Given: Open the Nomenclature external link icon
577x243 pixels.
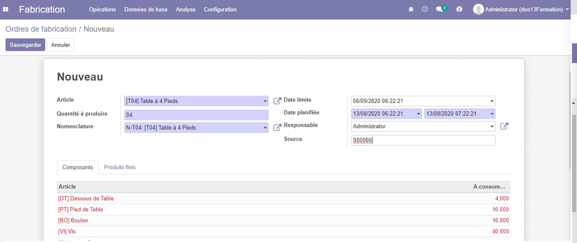Looking at the screenshot, I should tap(277, 128).
